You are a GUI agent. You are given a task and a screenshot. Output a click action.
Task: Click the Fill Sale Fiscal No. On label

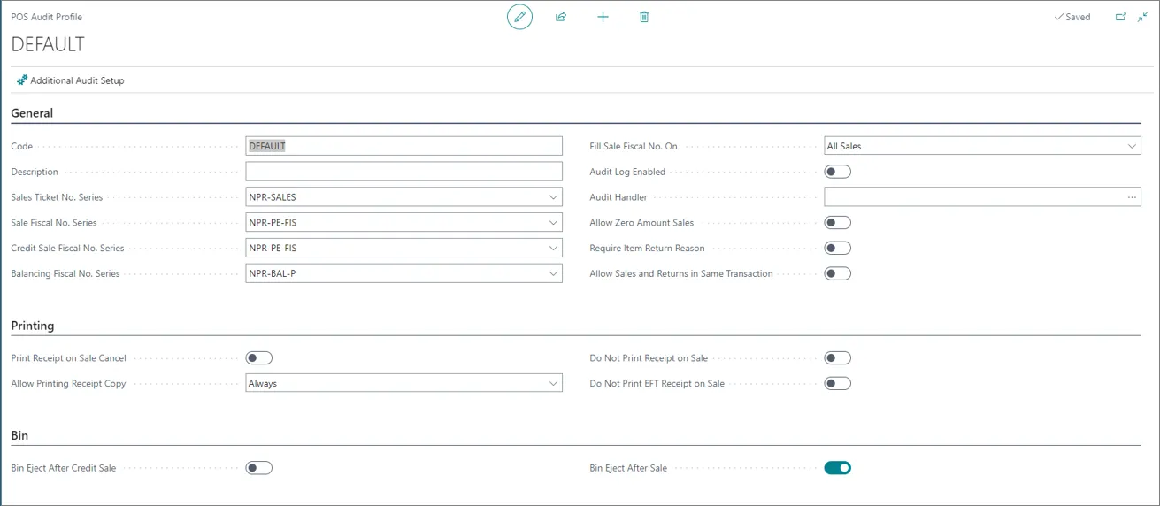tap(634, 146)
